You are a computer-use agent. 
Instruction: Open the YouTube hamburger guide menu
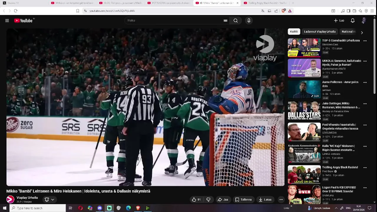point(7,21)
